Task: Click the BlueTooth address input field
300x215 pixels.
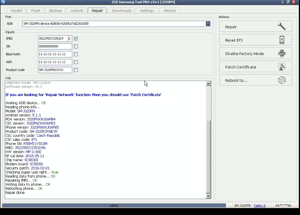Action: pyautogui.click(x=55, y=54)
